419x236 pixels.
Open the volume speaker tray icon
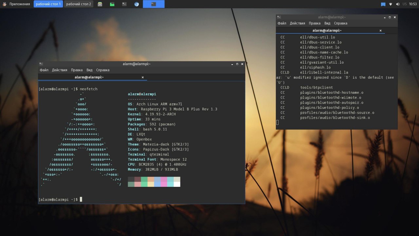point(398,4)
